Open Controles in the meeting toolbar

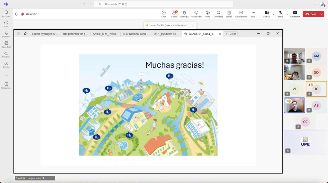tap(218, 14)
